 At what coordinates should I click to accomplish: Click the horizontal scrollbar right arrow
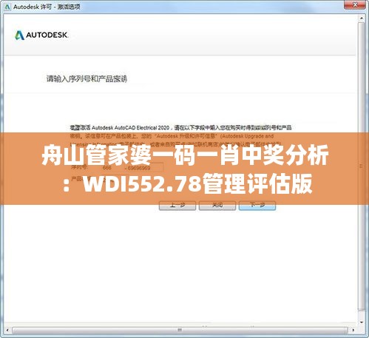353,330
